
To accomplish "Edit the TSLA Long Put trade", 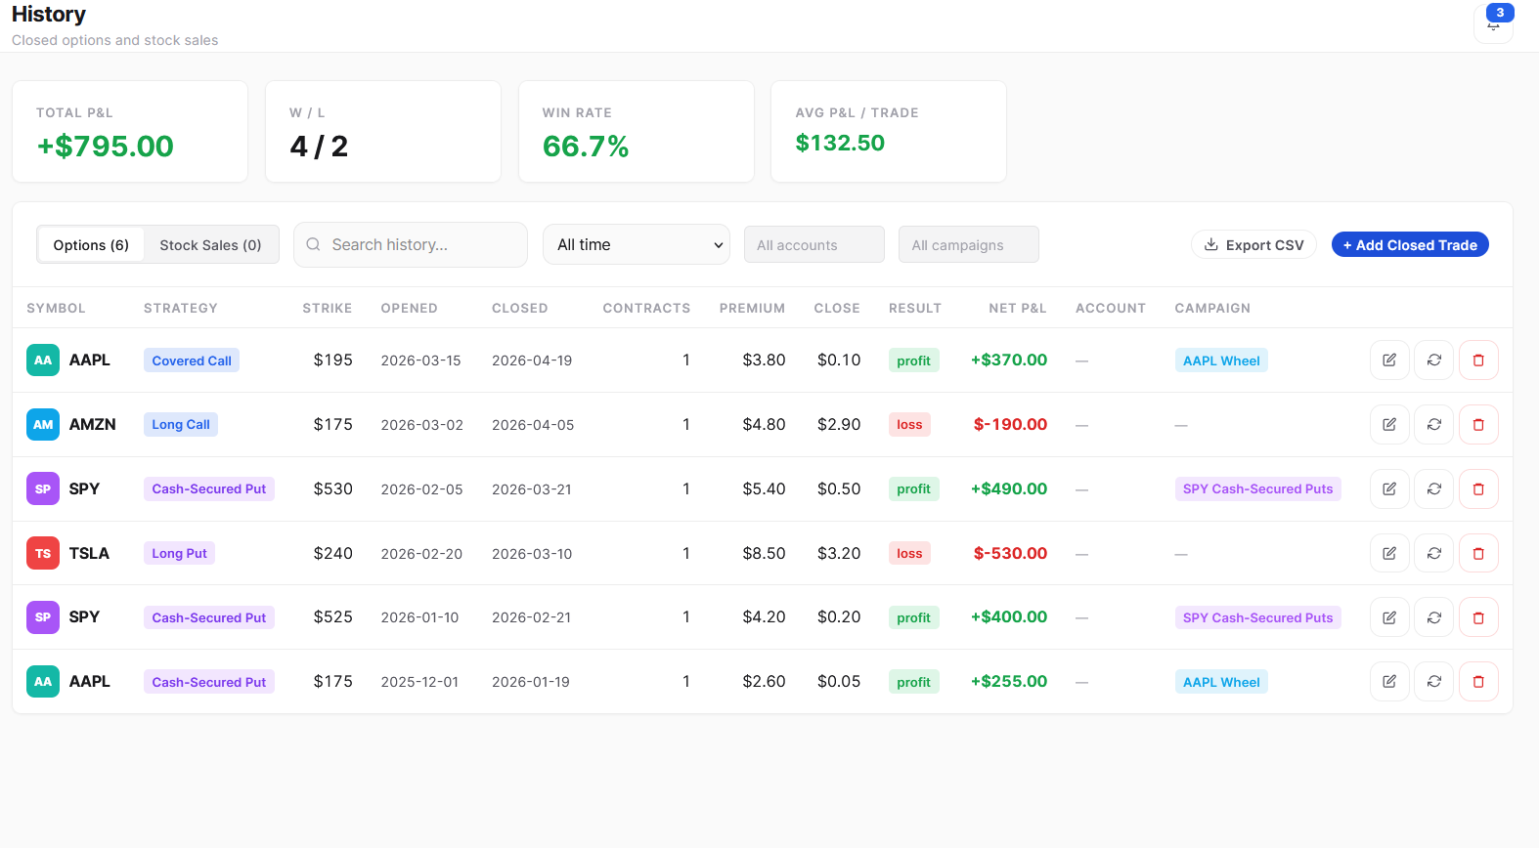I will [1389, 553].
